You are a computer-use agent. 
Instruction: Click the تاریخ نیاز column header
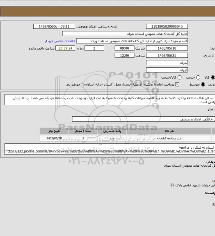(x=54, y=131)
